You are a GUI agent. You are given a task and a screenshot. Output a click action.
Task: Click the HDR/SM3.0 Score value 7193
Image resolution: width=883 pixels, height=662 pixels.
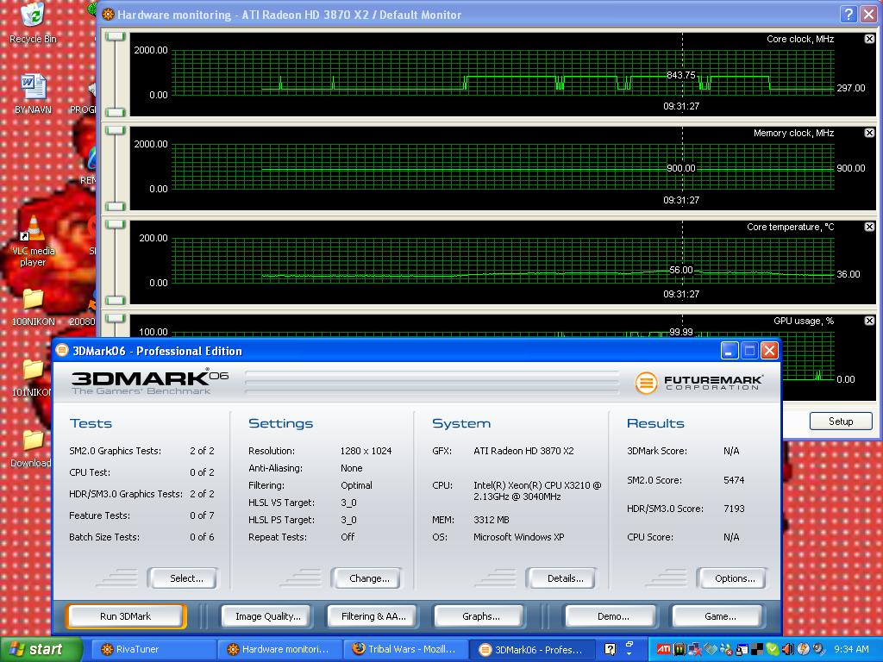pyautogui.click(x=734, y=509)
